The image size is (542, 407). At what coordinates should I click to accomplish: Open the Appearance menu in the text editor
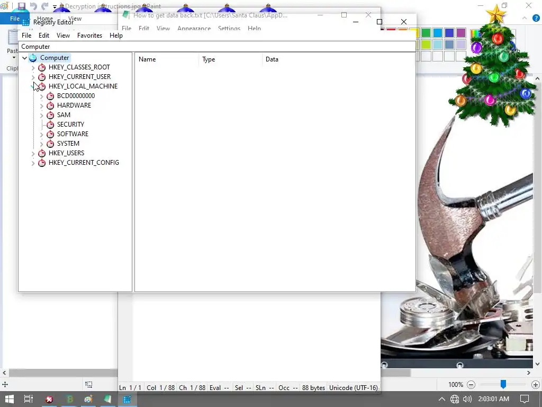[194, 29]
